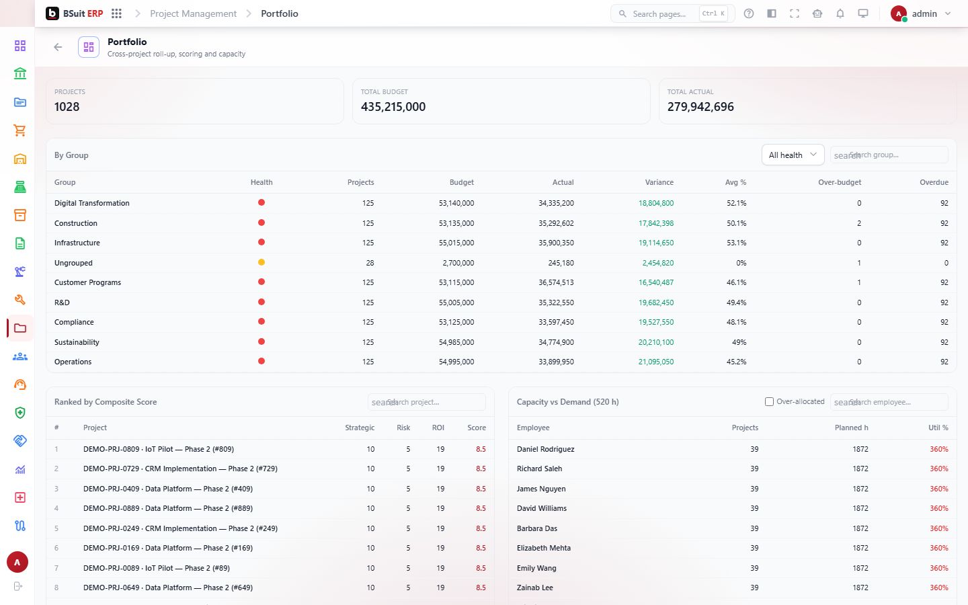Open the AI assistant robot icon
This screenshot has height=605, width=968.
817,13
